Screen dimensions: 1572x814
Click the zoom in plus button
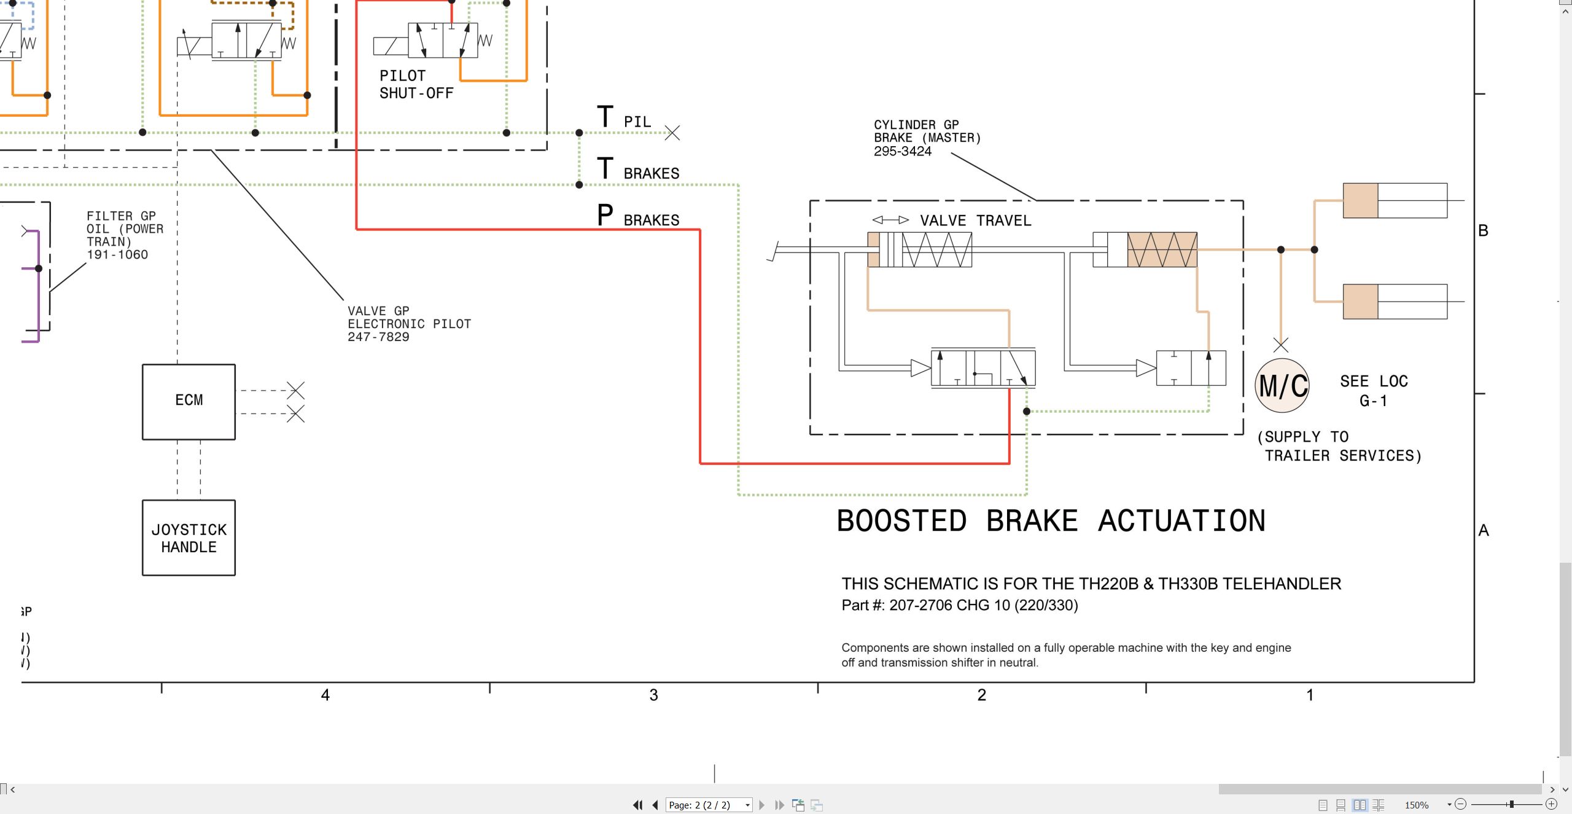coord(1551,804)
